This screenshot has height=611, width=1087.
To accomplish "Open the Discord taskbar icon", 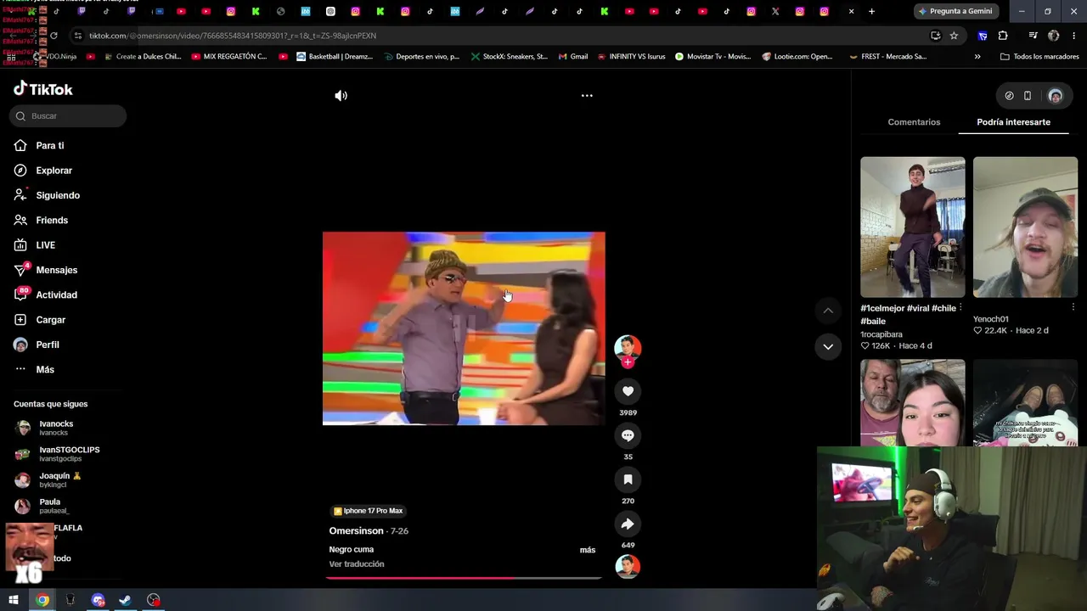I will [98, 600].
